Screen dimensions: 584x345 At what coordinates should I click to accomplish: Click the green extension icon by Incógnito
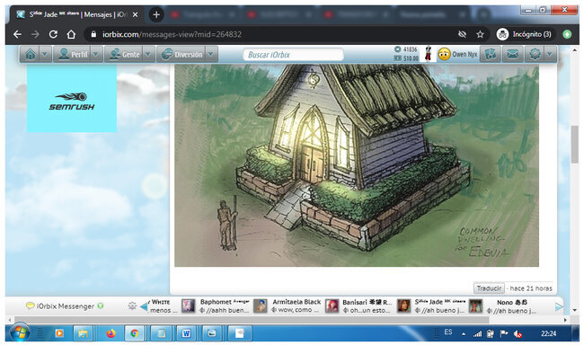pyautogui.click(x=567, y=34)
